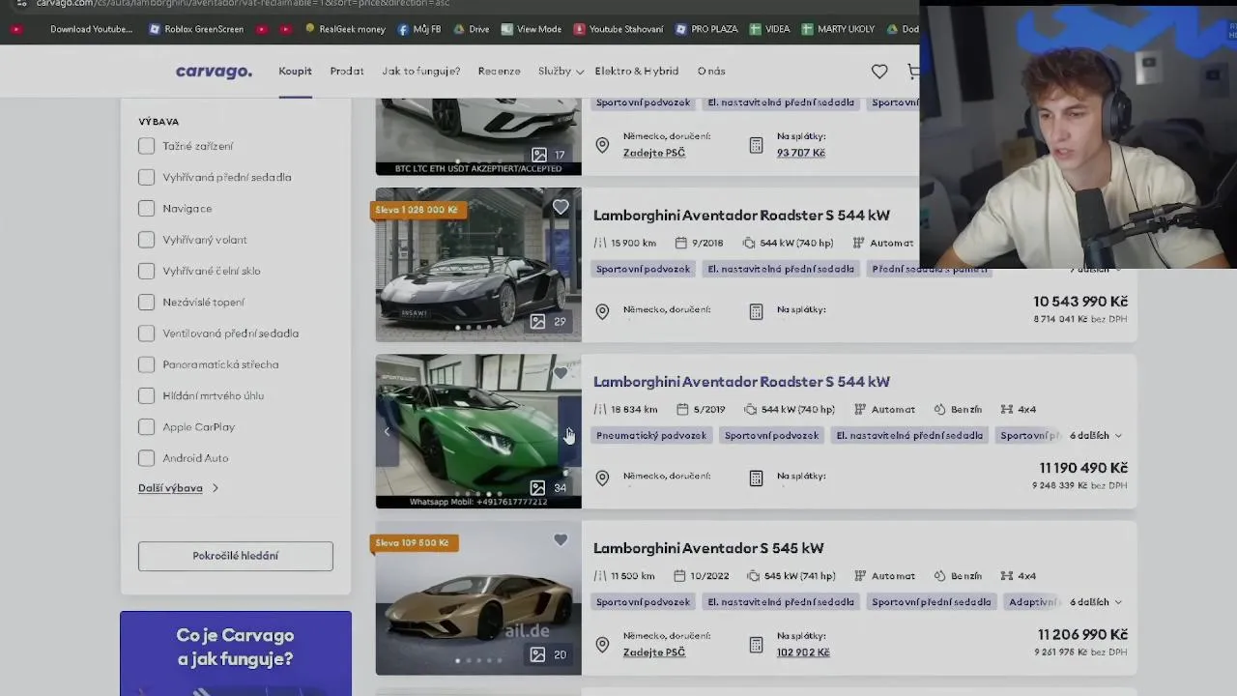Click calculator icon on green Aventador listing

[756, 478]
